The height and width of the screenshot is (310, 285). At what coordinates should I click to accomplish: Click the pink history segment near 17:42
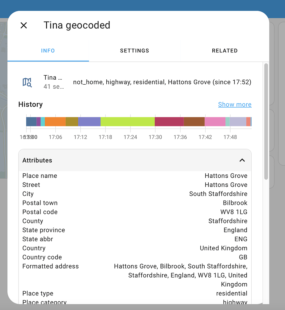click(x=215, y=122)
